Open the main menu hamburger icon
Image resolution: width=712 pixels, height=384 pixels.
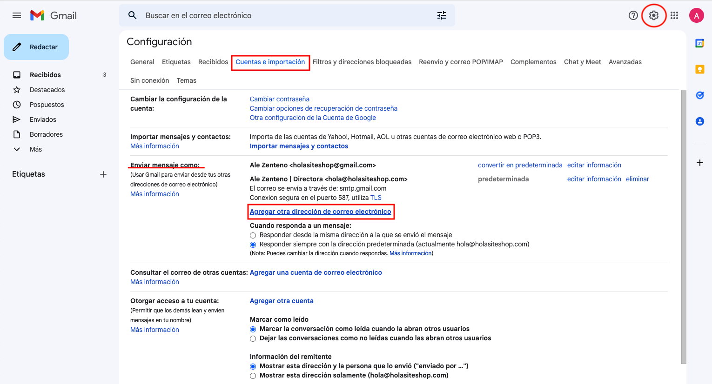tap(17, 15)
